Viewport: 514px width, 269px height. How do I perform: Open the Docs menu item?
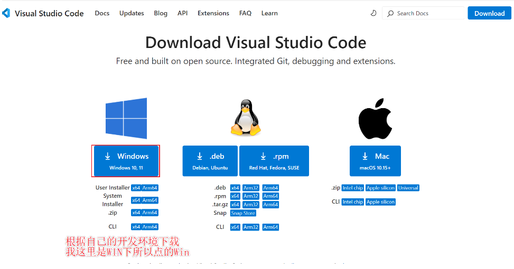click(102, 13)
